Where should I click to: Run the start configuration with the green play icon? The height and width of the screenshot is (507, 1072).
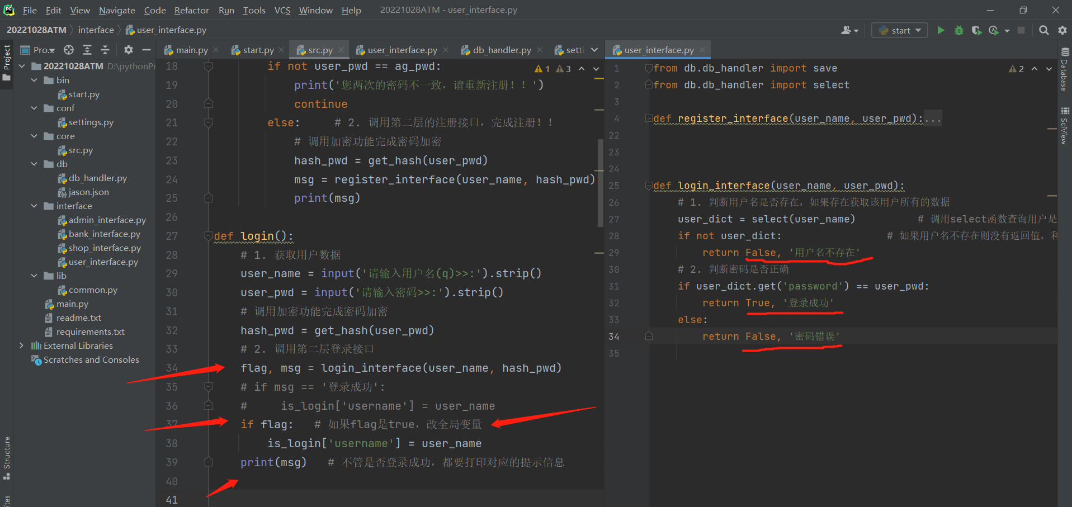pyautogui.click(x=941, y=30)
